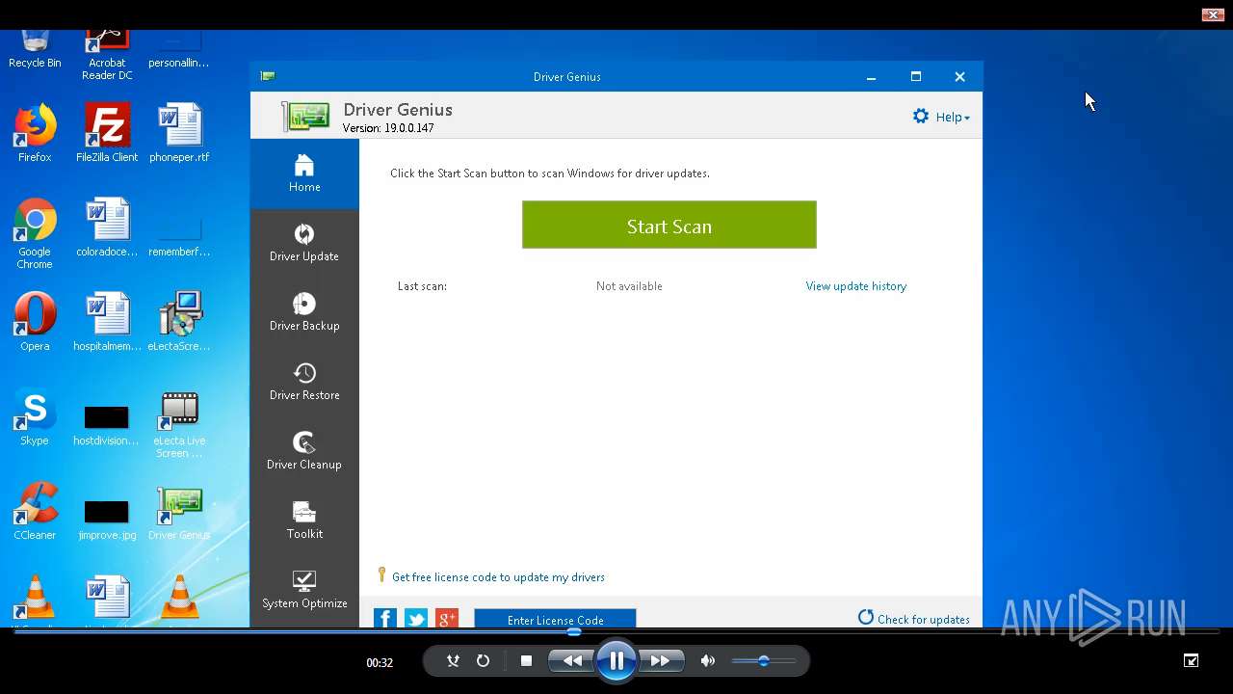Switch to the Home section
Image resolution: width=1233 pixels, height=694 pixels.
pos(304,173)
